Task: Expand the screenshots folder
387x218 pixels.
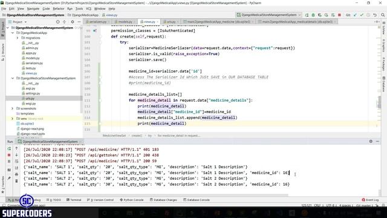Action: (12, 108)
